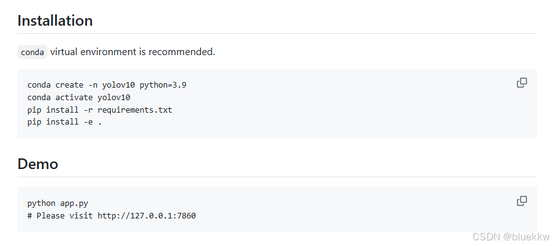
Task: Click the python=3.9 version argument
Action: pyautogui.click(x=163, y=85)
